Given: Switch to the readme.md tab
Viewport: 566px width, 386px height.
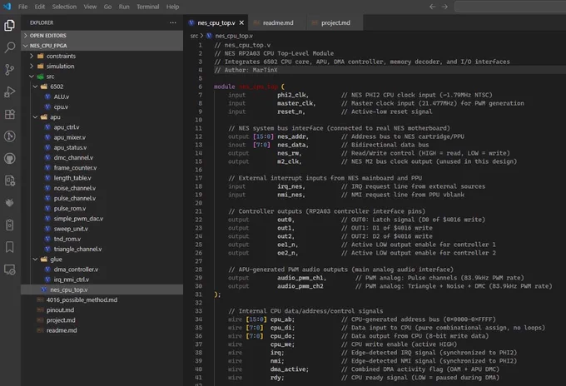Looking at the screenshot, I should (278, 22).
